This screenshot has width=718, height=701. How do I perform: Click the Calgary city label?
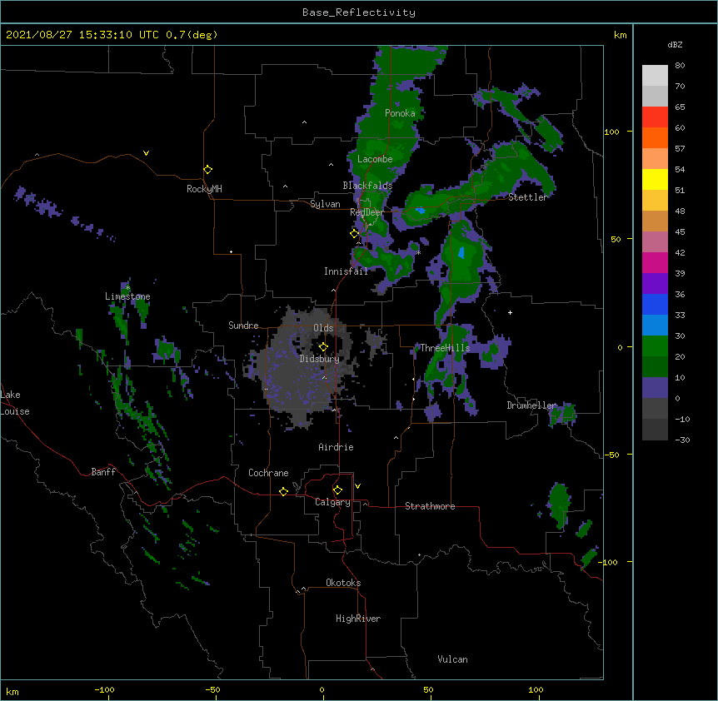pos(332,502)
